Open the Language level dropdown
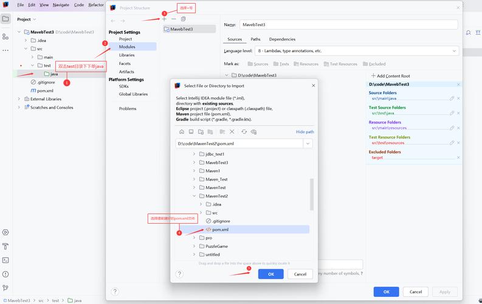Screen dimensions: 482x304 click(357, 51)
